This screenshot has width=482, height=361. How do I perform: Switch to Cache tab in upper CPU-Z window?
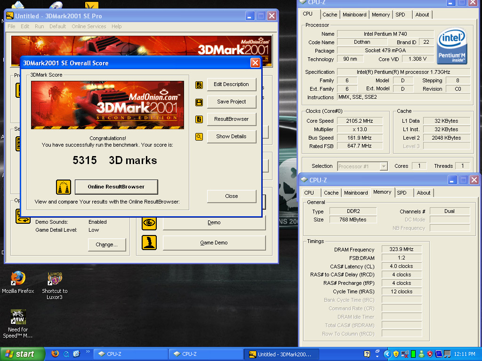tap(329, 15)
